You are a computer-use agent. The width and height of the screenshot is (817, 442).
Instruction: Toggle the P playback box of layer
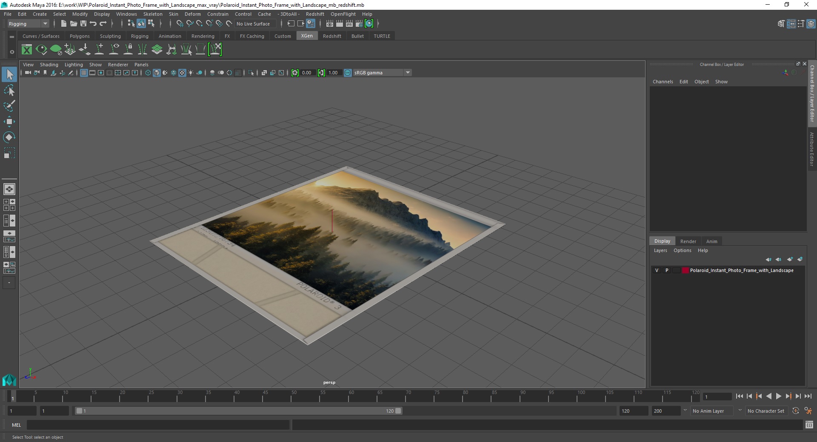[667, 270]
